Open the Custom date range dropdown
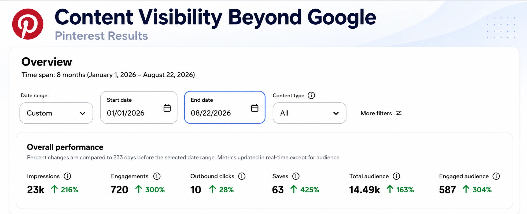Image resolution: width=527 pixels, height=214 pixels. click(56, 113)
